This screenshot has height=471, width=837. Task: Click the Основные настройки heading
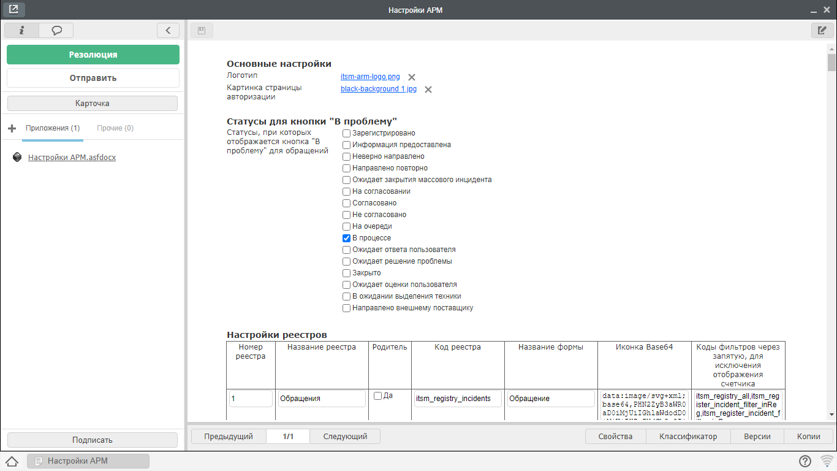coord(279,64)
